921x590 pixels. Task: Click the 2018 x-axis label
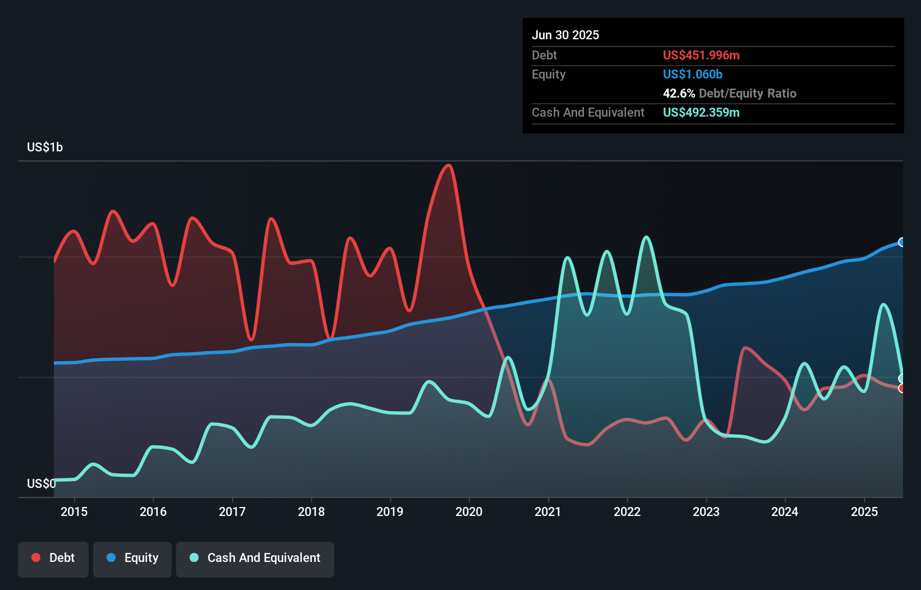(311, 511)
